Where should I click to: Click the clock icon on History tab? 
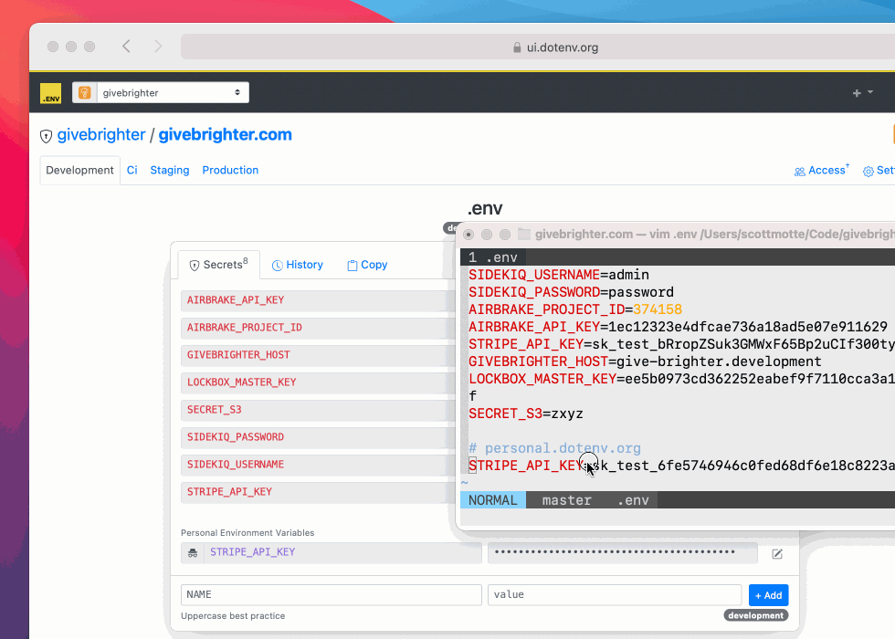click(278, 266)
